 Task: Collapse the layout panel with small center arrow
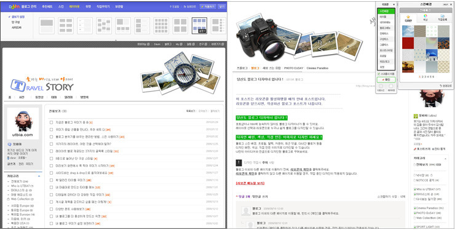click(x=116, y=41)
